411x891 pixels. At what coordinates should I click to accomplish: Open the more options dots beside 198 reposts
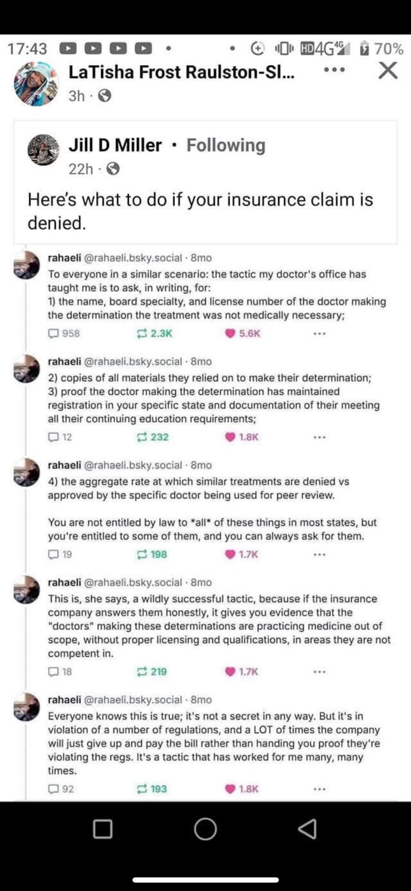319,555
